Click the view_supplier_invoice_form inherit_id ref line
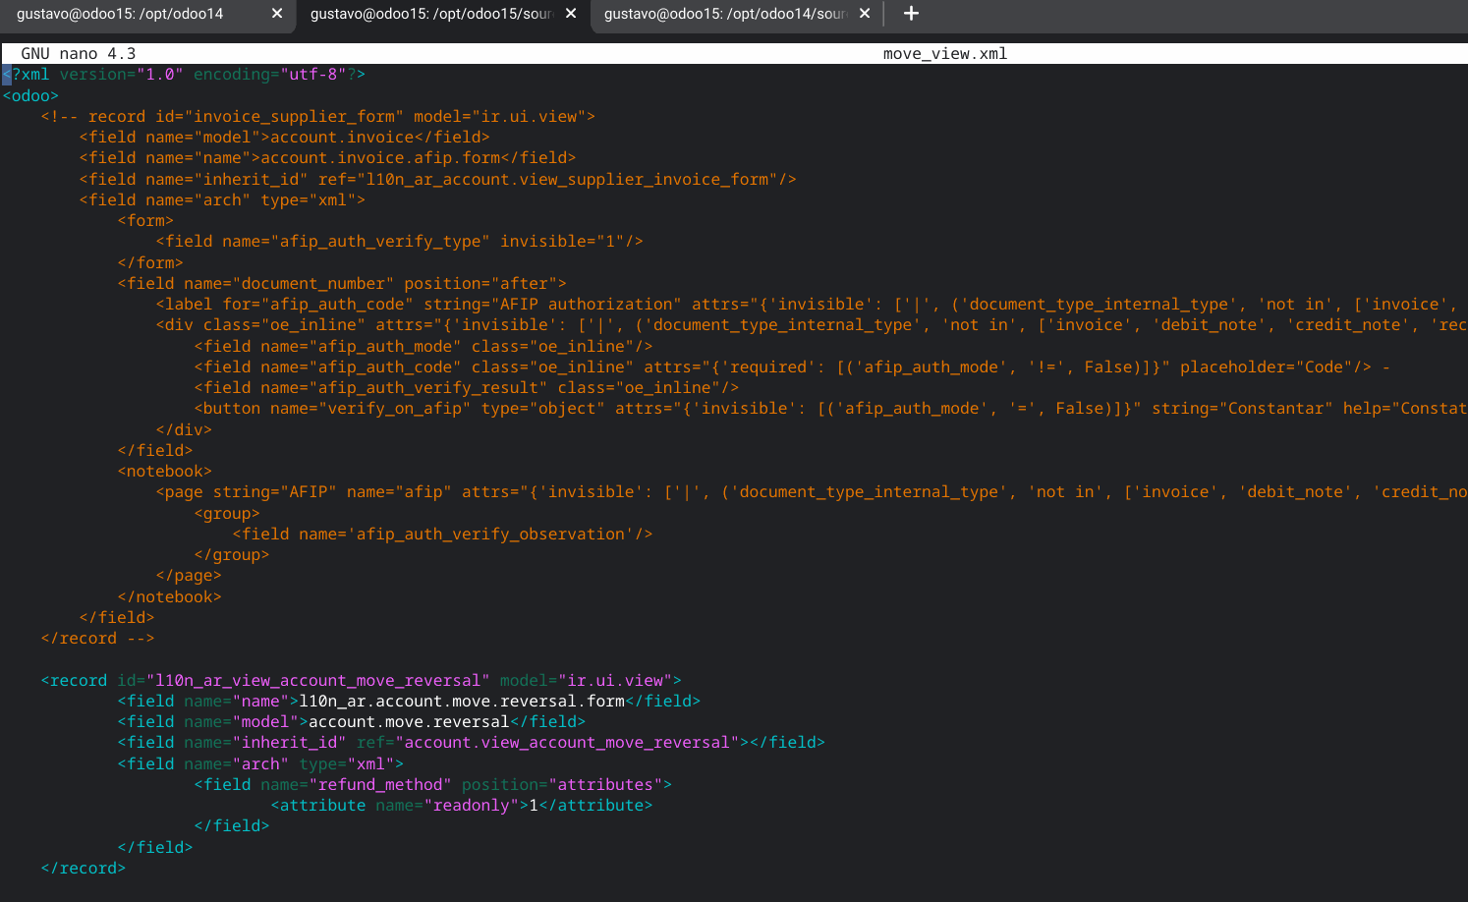Viewport: 1468px width, 902px height. tap(437, 180)
